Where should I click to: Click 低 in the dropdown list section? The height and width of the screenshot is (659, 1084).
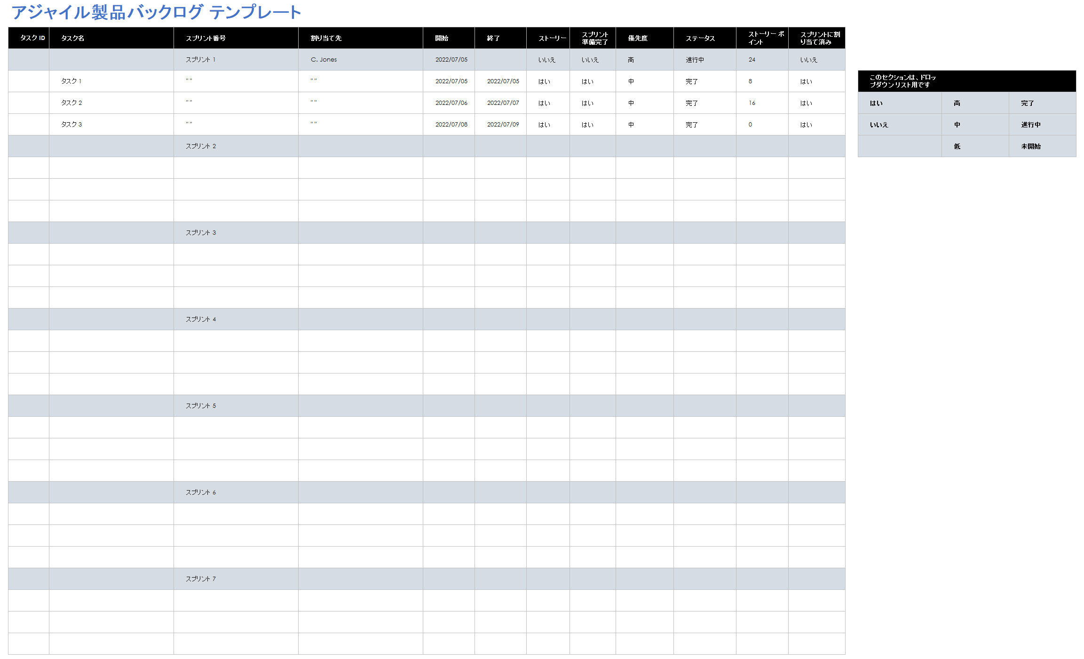975,146
